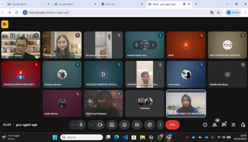Select Ramdhan saepul's video tile
This screenshot has width=248, height=142.
21,45
